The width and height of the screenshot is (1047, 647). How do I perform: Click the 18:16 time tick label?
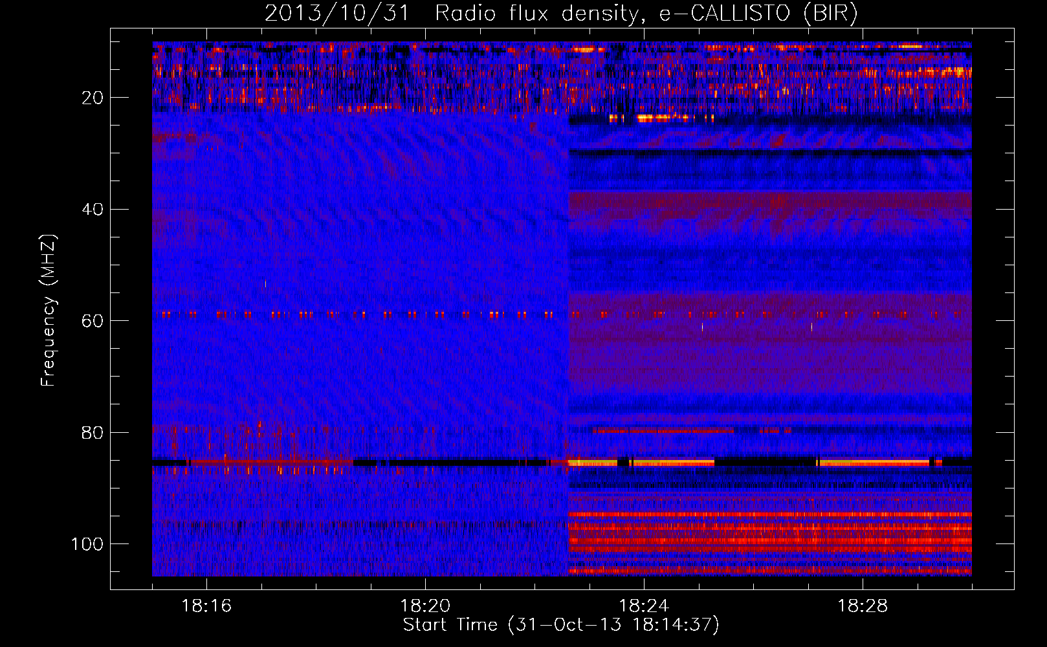click(206, 606)
